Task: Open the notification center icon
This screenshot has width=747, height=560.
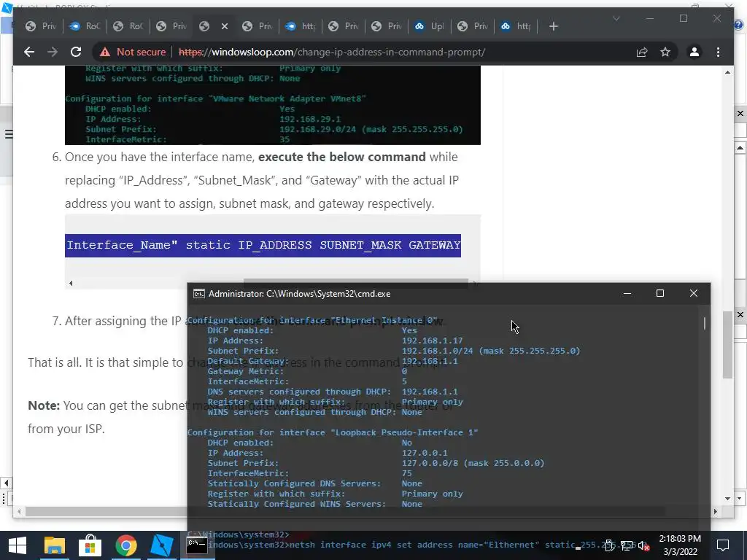Action: click(723, 545)
